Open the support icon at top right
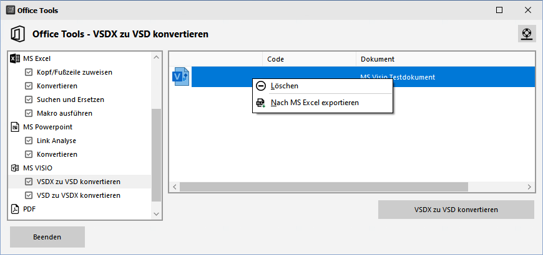Screen dimensions: 543x255 click(x=527, y=34)
